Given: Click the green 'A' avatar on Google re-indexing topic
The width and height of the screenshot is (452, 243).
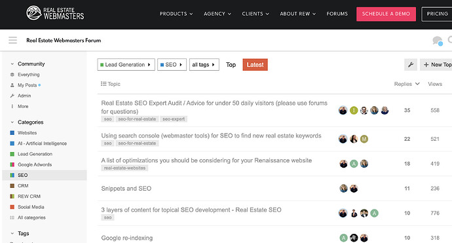Looking at the screenshot, I should tap(343, 238).
